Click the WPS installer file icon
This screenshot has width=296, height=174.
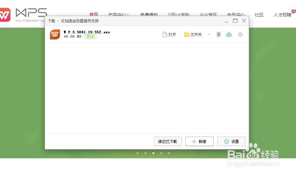pyautogui.click(x=55, y=34)
